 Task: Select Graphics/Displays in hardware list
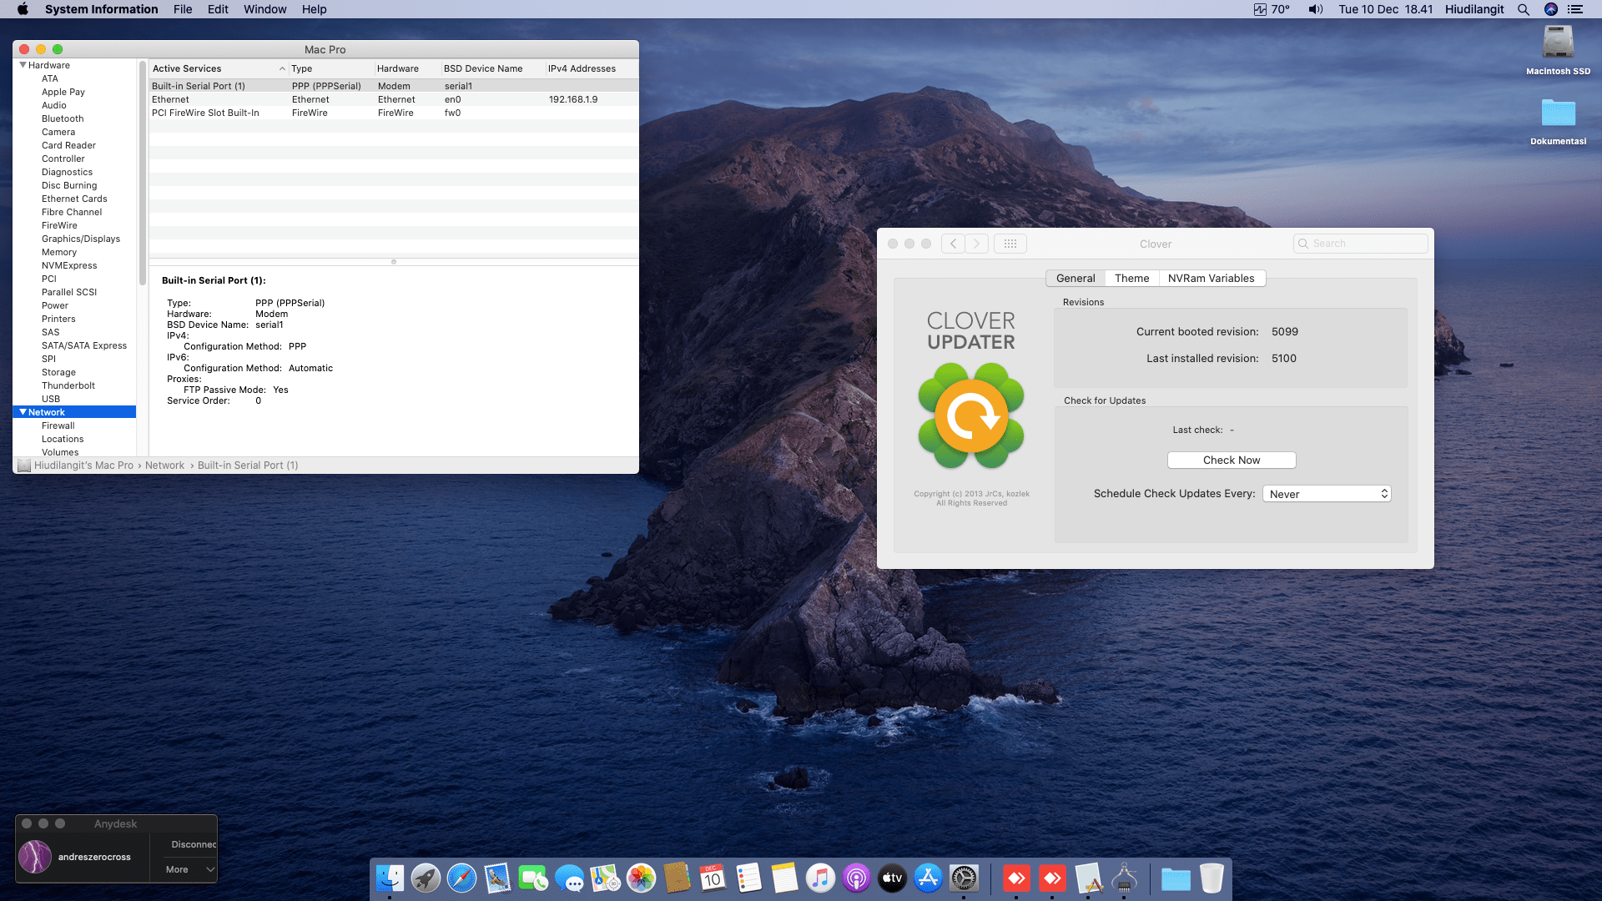[x=81, y=239]
